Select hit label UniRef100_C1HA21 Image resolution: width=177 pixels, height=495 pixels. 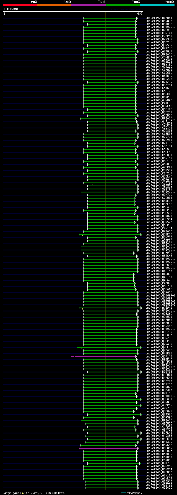(159, 70)
